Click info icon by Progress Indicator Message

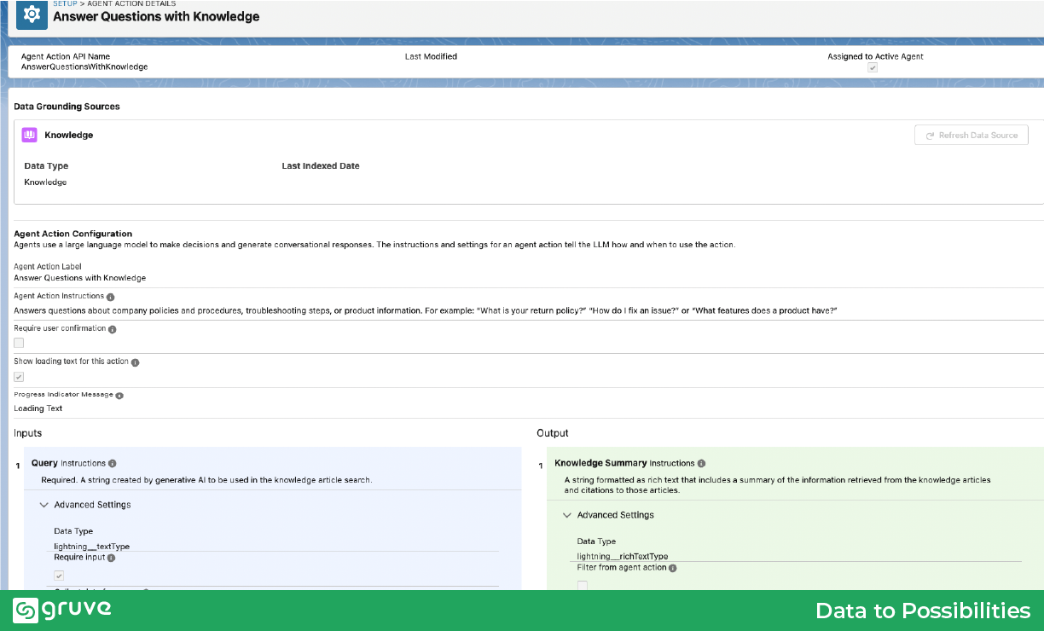119,396
